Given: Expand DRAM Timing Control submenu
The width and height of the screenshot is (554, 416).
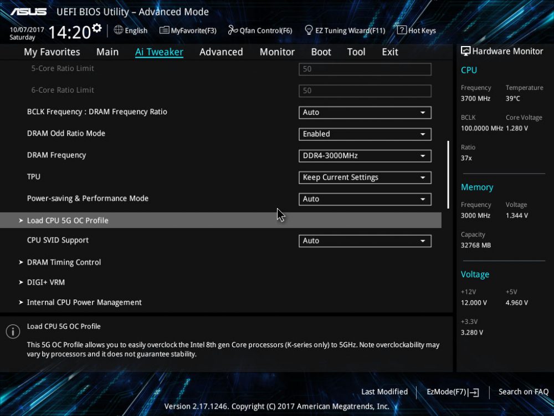Looking at the screenshot, I should coord(64,262).
